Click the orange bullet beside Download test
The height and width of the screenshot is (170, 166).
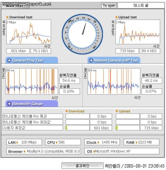pyautogui.click(x=7, y=17)
